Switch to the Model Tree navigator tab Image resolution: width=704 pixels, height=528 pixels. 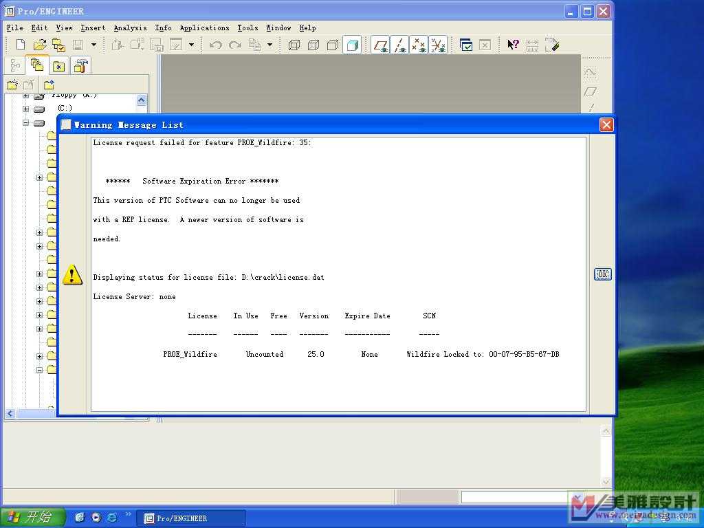(15, 66)
